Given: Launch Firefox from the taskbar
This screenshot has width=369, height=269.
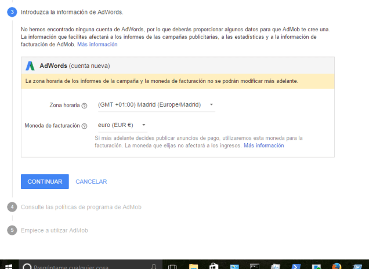Looking at the screenshot, I should click(x=337, y=266).
